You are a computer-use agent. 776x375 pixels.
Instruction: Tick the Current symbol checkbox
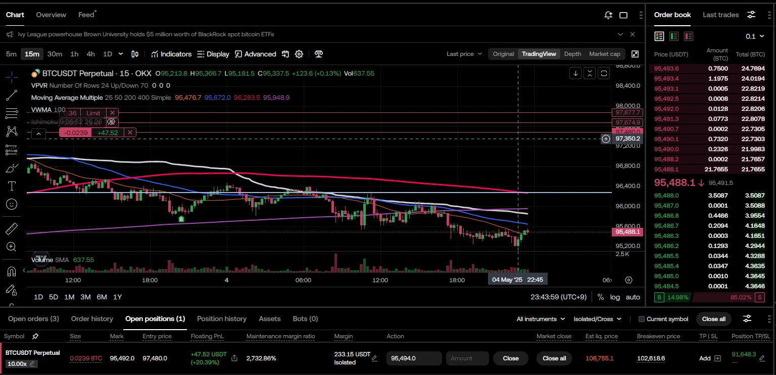(x=642, y=319)
